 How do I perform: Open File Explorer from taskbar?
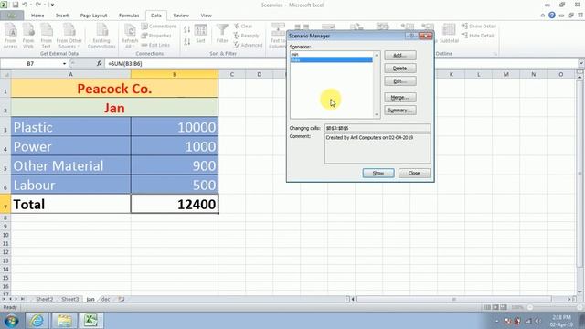(x=65, y=321)
